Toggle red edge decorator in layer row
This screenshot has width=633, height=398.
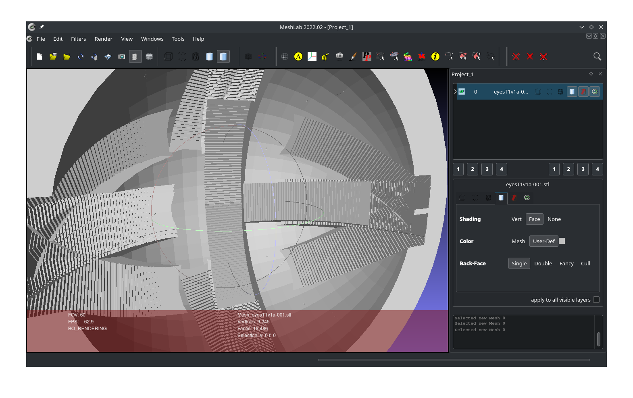click(x=583, y=92)
